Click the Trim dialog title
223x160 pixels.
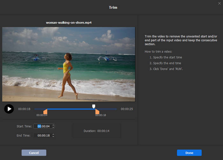[x=113, y=8]
